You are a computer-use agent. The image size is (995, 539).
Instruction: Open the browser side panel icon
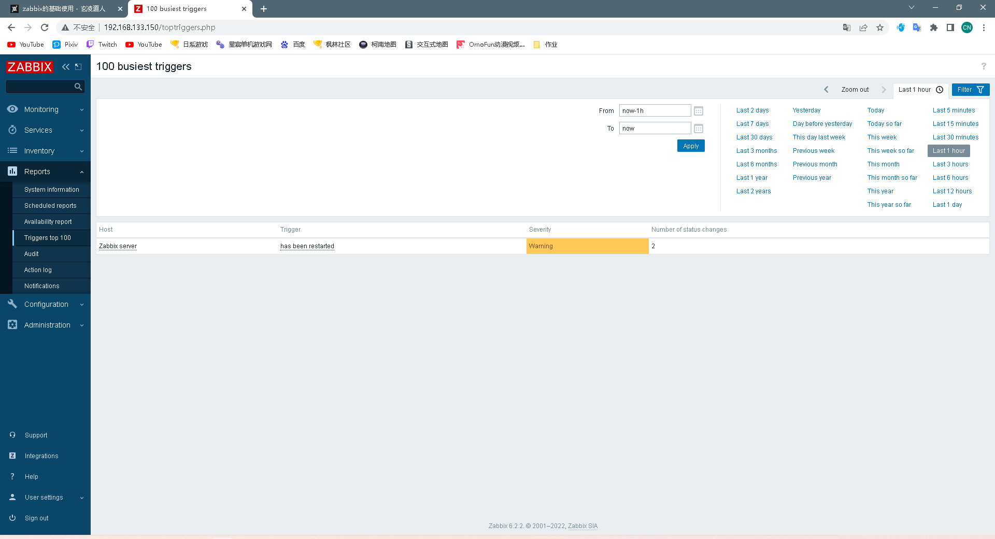pos(950,27)
